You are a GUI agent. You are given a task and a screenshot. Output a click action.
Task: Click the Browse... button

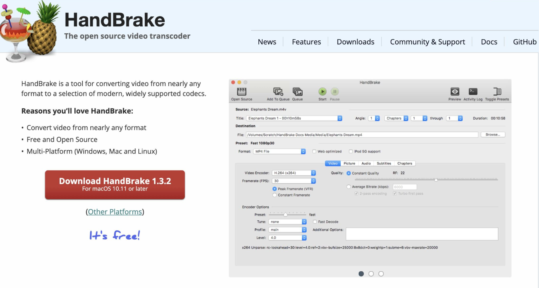(493, 134)
